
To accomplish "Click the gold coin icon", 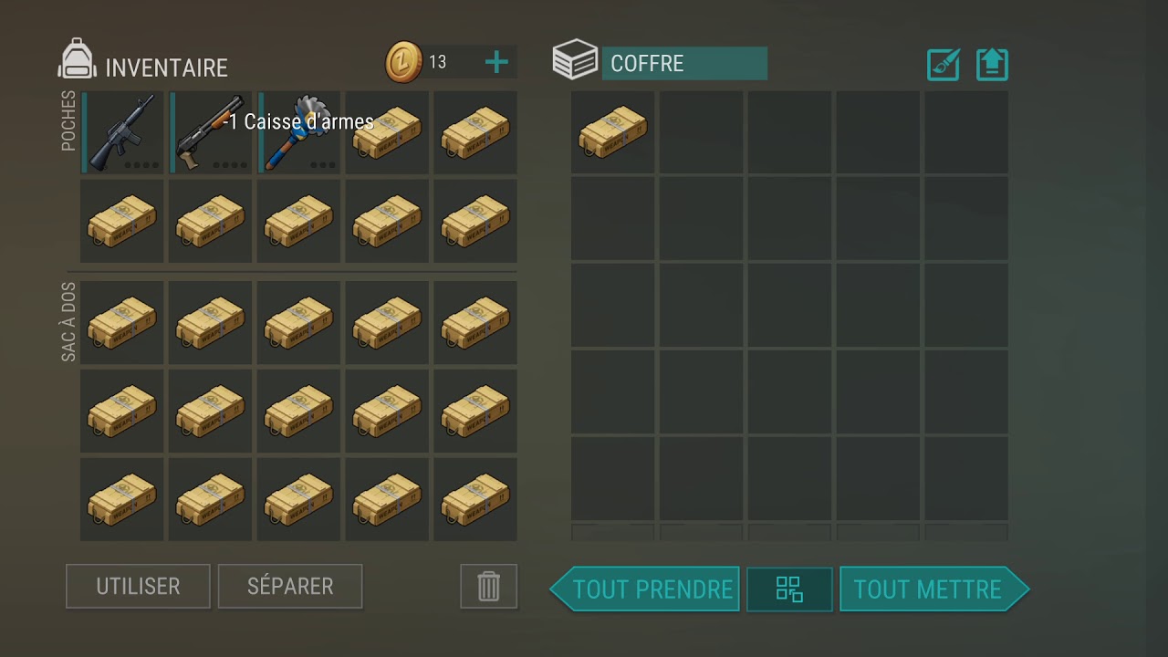I will pyautogui.click(x=404, y=62).
